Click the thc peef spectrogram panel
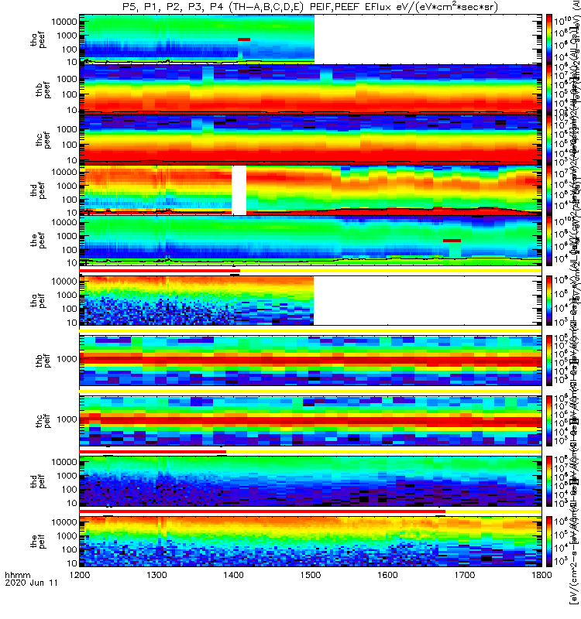 (311, 139)
